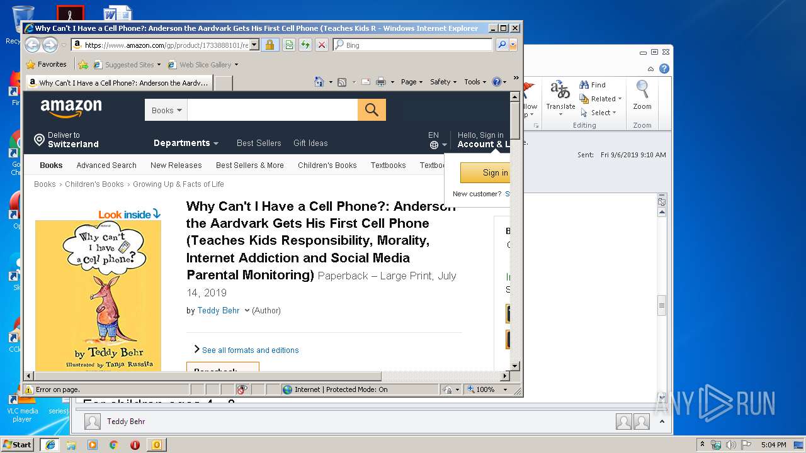Click See all formats and editions
Screen dimensions: 806x453
click(250, 350)
